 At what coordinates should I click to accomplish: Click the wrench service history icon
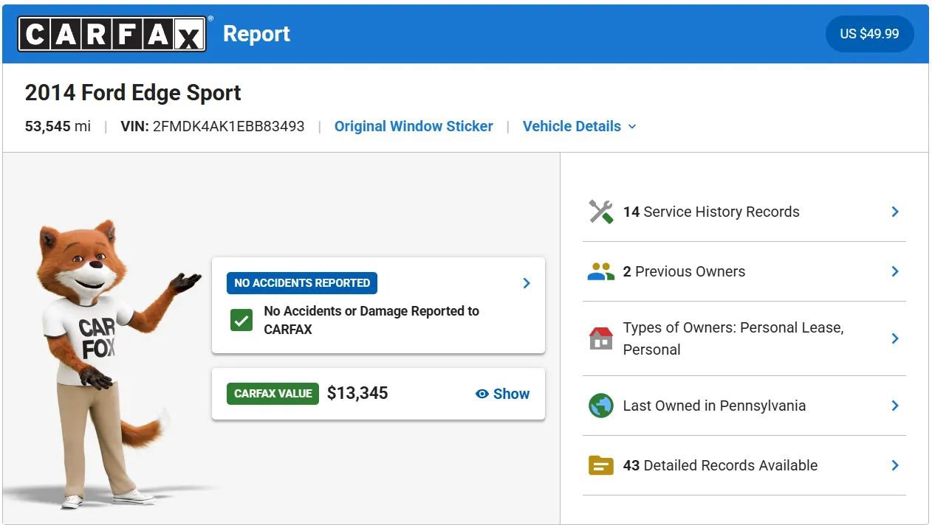tap(601, 212)
